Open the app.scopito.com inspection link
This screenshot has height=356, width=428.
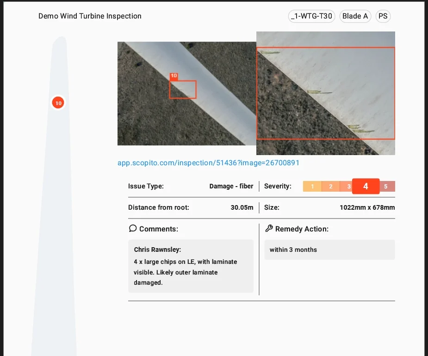(208, 162)
